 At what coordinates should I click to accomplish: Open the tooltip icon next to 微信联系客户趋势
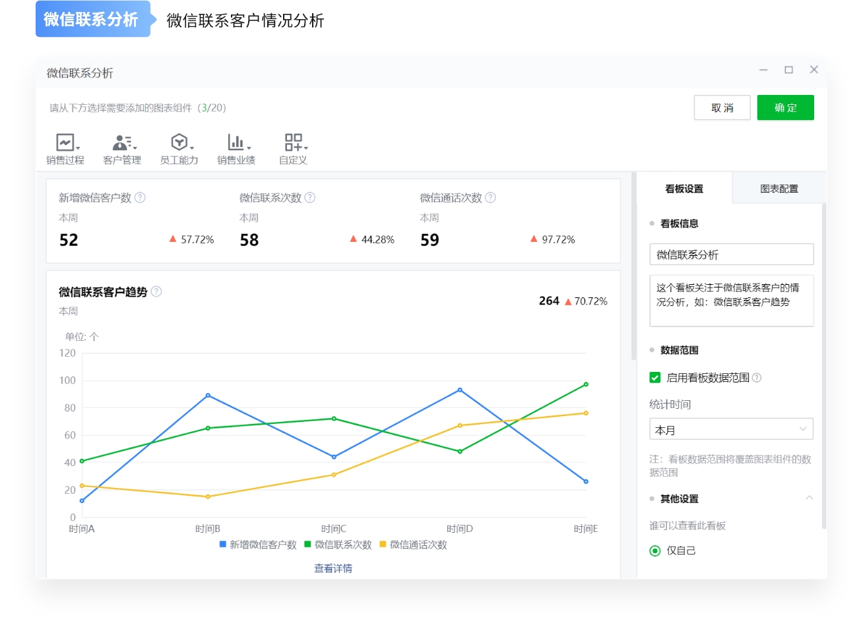click(156, 292)
